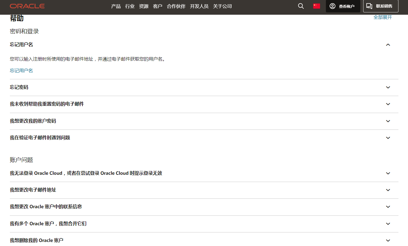The height and width of the screenshot is (246, 408).
Task: Expand chevron for 我有多个 Oracle 账户
Action: pyautogui.click(x=388, y=224)
